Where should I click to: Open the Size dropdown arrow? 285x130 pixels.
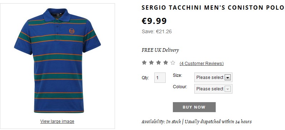pos(227,77)
